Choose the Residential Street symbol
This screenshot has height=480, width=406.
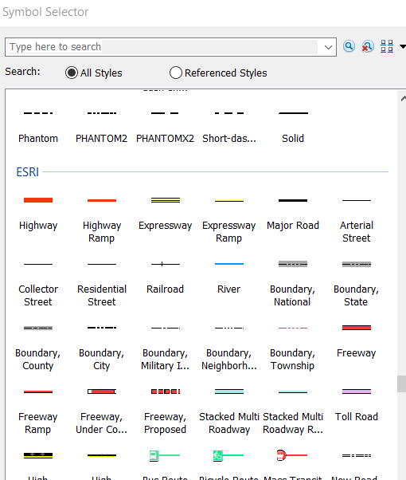click(x=102, y=282)
